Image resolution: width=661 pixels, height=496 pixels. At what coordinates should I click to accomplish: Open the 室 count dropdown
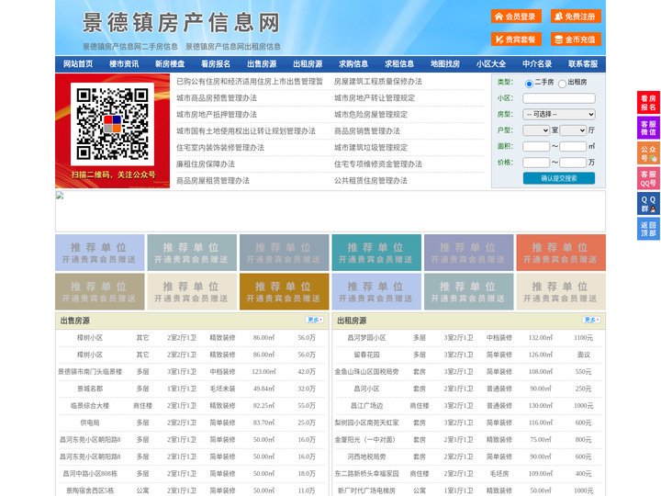(536, 130)
